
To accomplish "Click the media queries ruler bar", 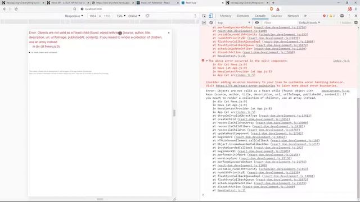I will [100, 22].
